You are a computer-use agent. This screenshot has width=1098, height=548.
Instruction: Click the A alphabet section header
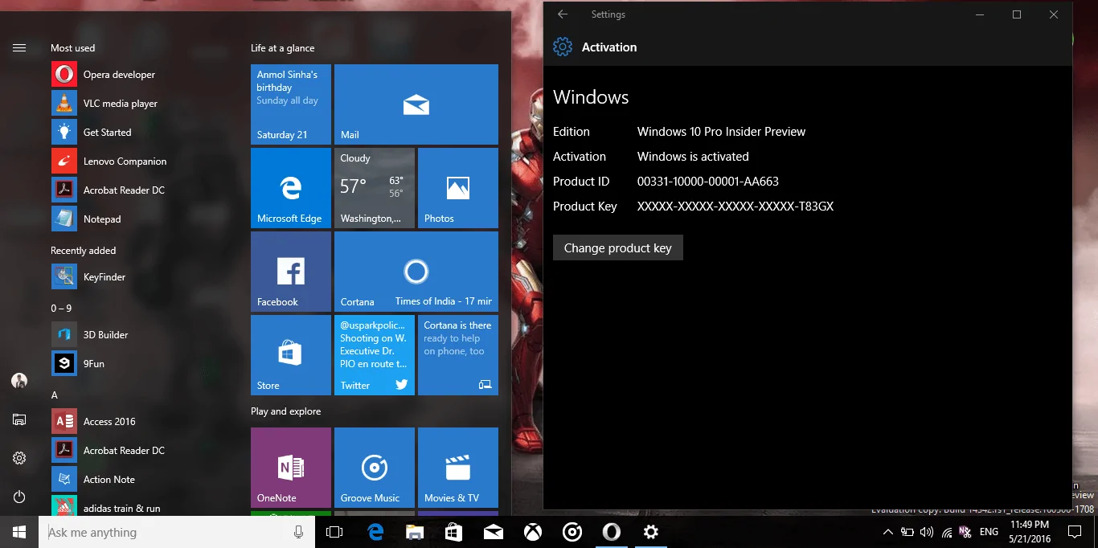click(x=55, y=395)
